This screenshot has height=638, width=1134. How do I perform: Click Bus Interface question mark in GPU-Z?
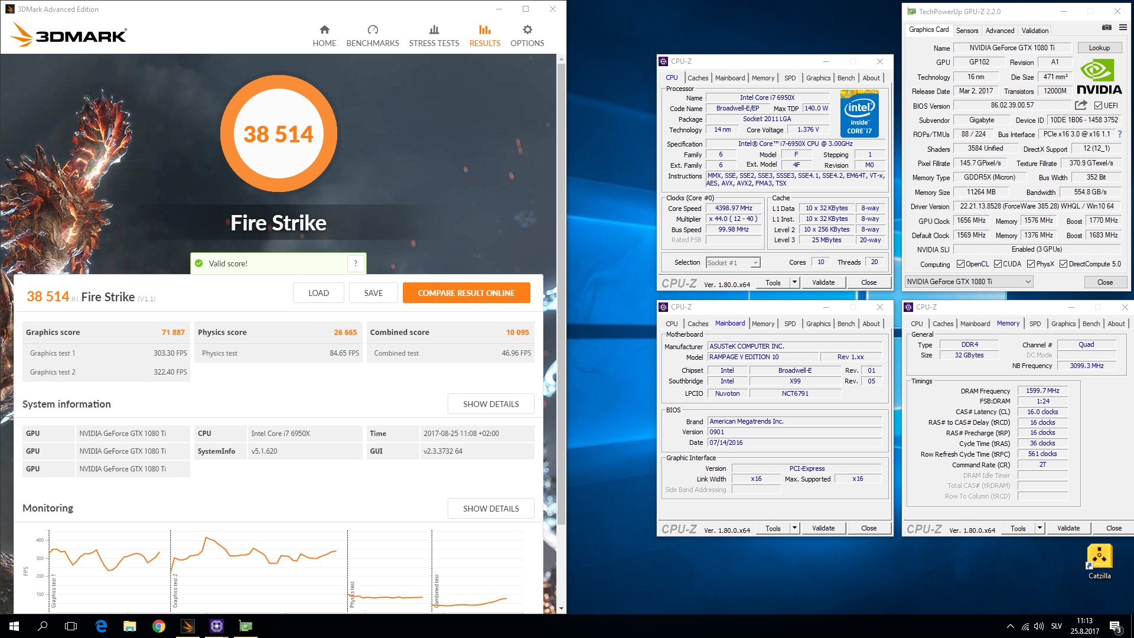coord(1120,134)
